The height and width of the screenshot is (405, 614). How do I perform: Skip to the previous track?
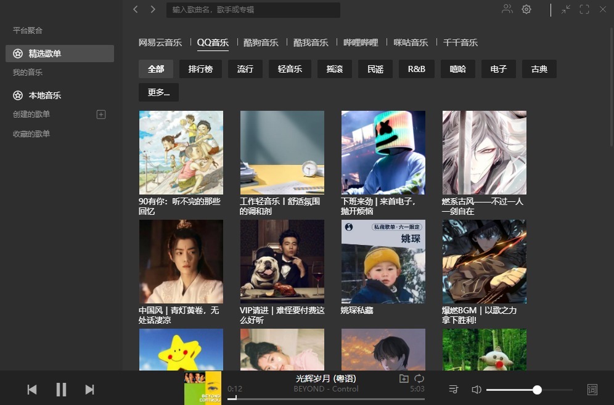coord(32,389)
